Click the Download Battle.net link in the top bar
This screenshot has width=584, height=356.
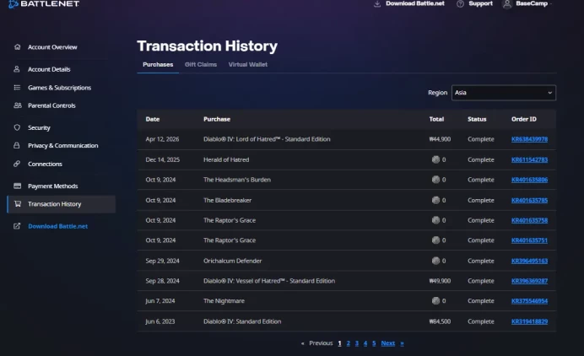tap(415, 3)
